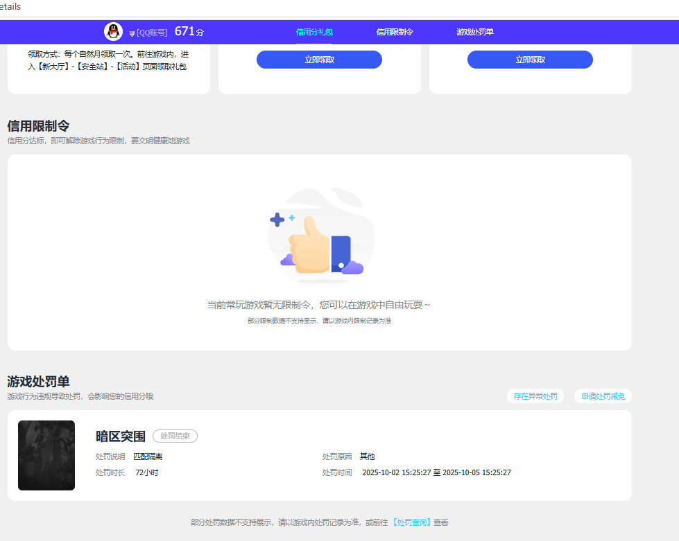Screen dimensions: 679x541
Task: Click the 部分限制数据不支持显示 note
Action: 319,321
